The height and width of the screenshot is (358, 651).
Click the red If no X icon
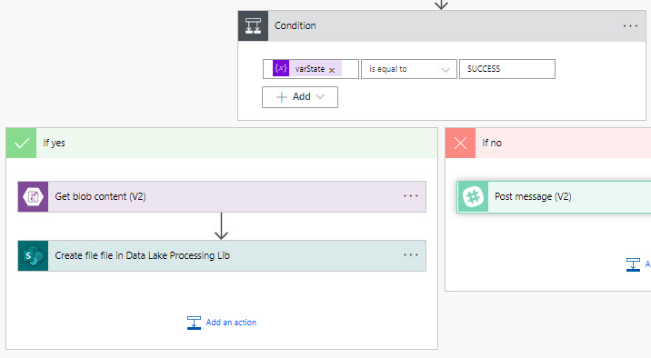(460, 144)
